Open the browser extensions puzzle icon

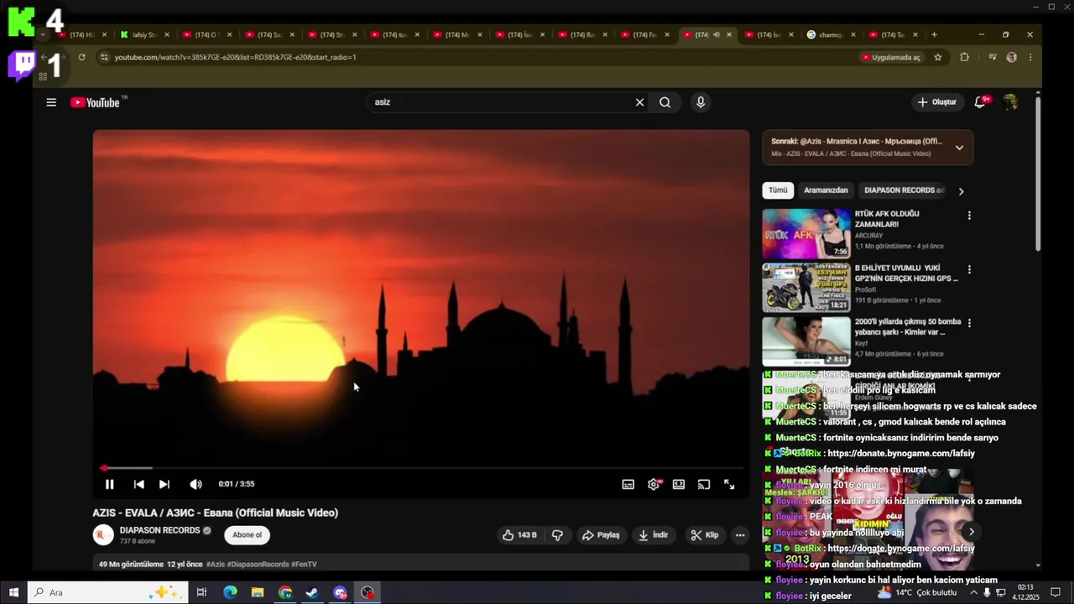(x=964, y=57)
